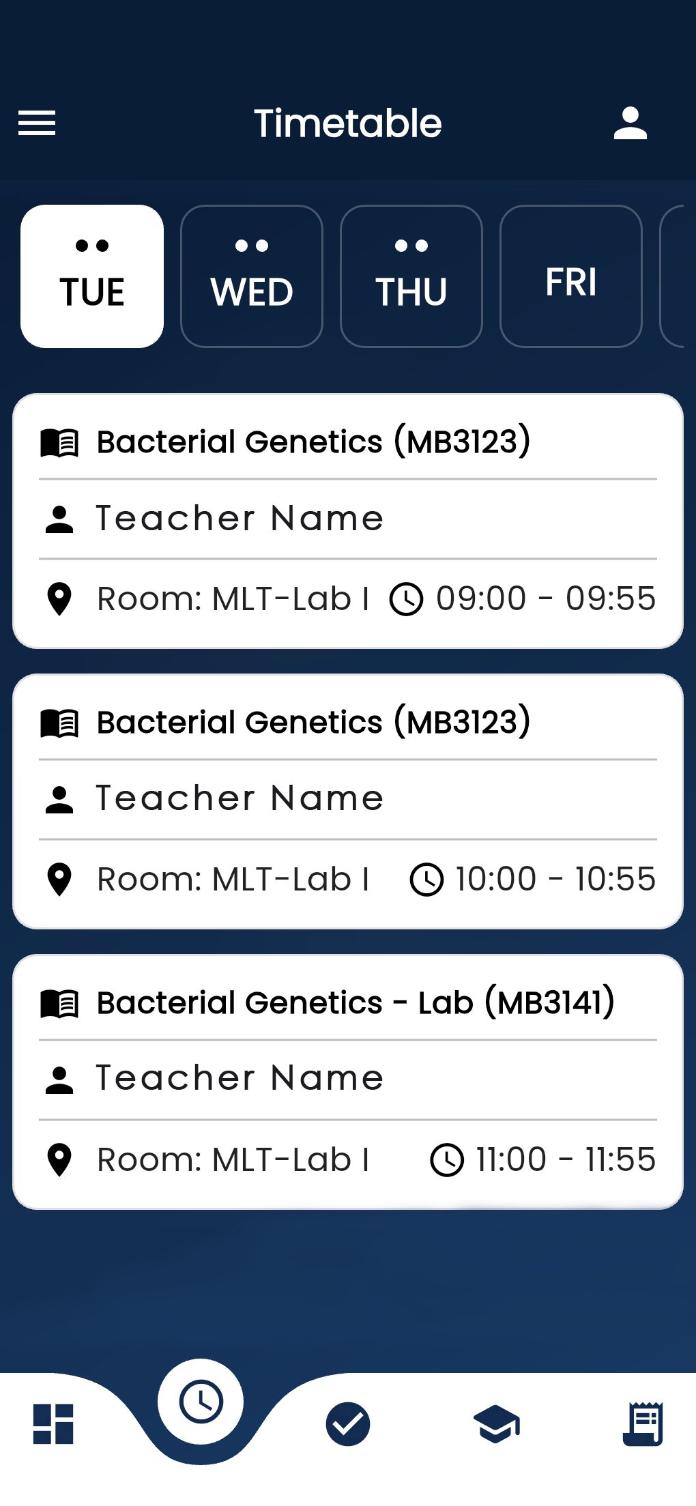This screenshot has width=696, height=1506.
Task: Select the TUE day tab
Action: pos(92,276)
